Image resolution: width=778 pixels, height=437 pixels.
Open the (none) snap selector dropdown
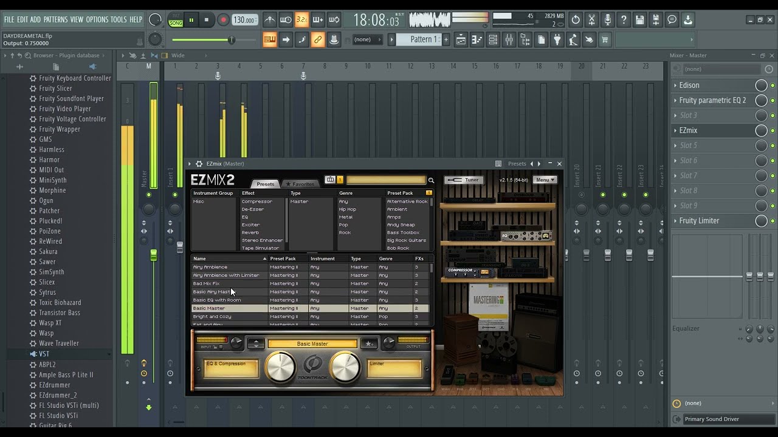[367, 39]
